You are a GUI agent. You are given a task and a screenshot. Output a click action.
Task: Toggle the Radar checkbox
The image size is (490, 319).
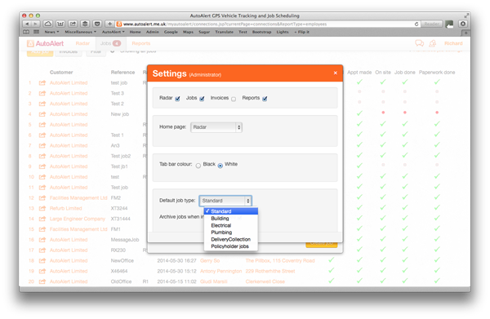pyautogui.click(x=177, y=99)
